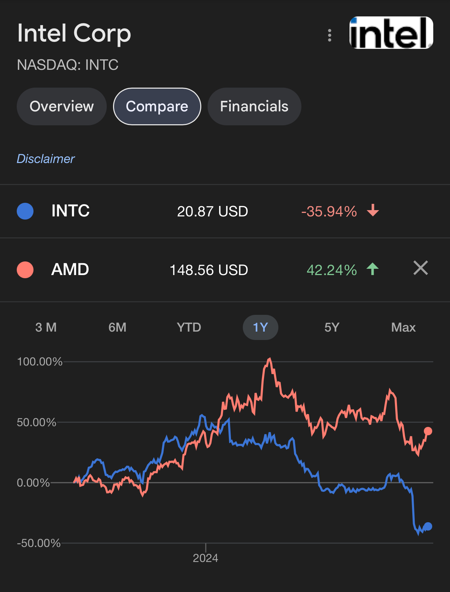Switch to the Overview tab
The image size is (450, 592).
coord(62,106)
